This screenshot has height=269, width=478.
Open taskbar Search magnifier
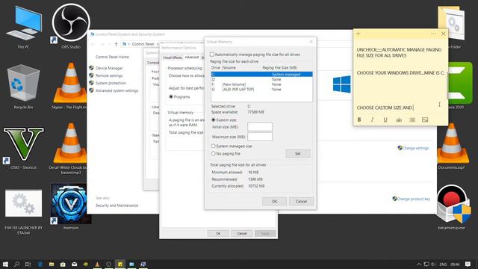[x=16, y=264]
